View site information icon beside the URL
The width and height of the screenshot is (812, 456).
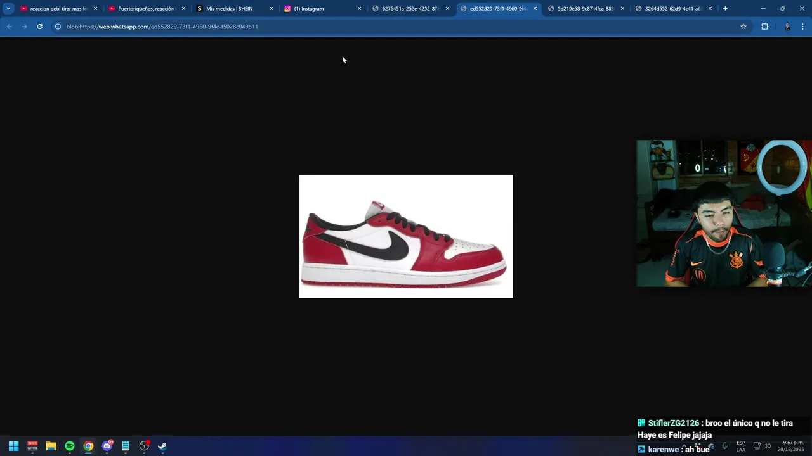[x=57, y=27]
